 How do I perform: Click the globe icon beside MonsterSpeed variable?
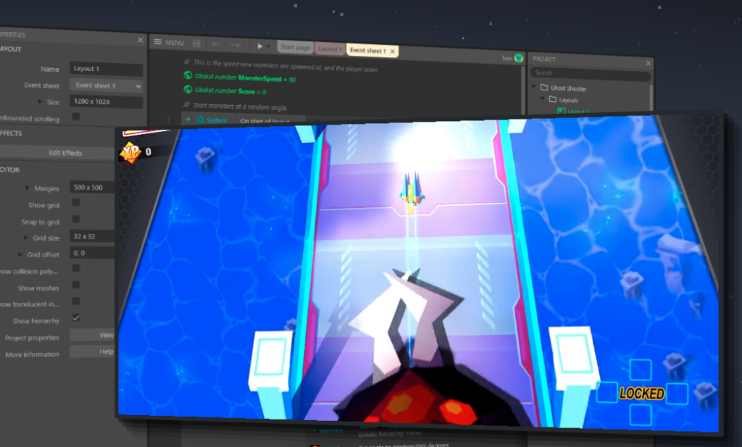tap(188, 75)
